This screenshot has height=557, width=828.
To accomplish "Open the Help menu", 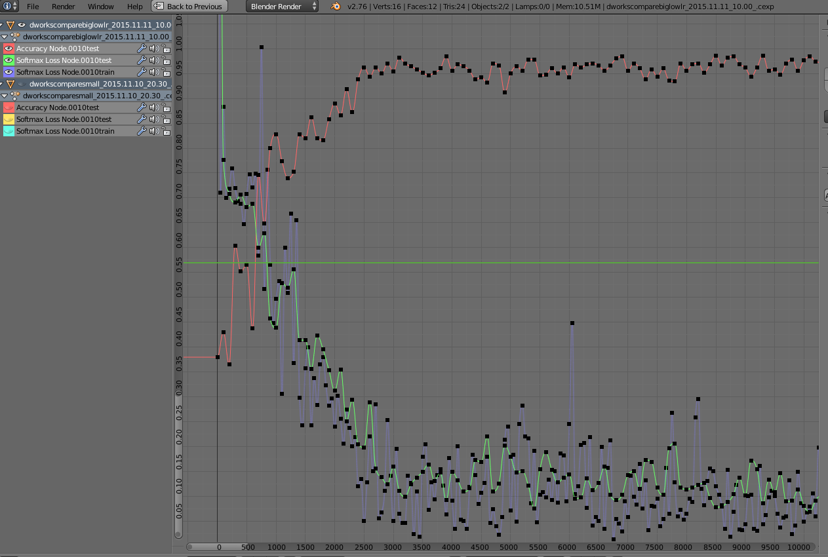I will click(x=134, y=7).
